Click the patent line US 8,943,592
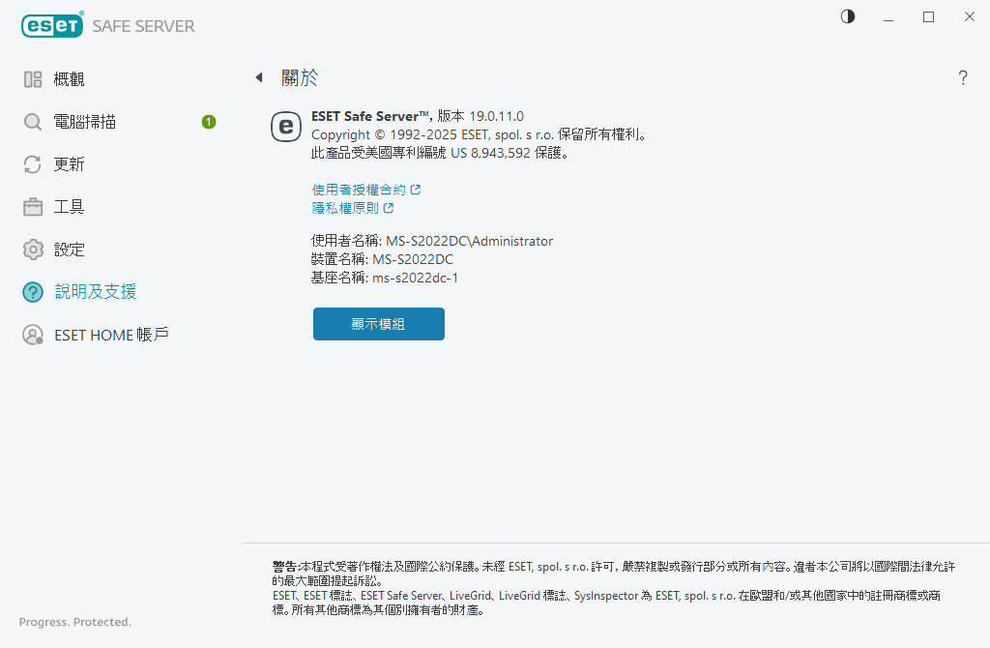Viewport: 990px width, 648px height. coord(441,153)
